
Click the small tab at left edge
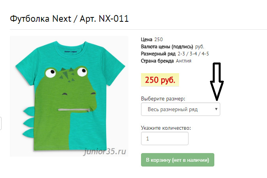coord(1,123)
